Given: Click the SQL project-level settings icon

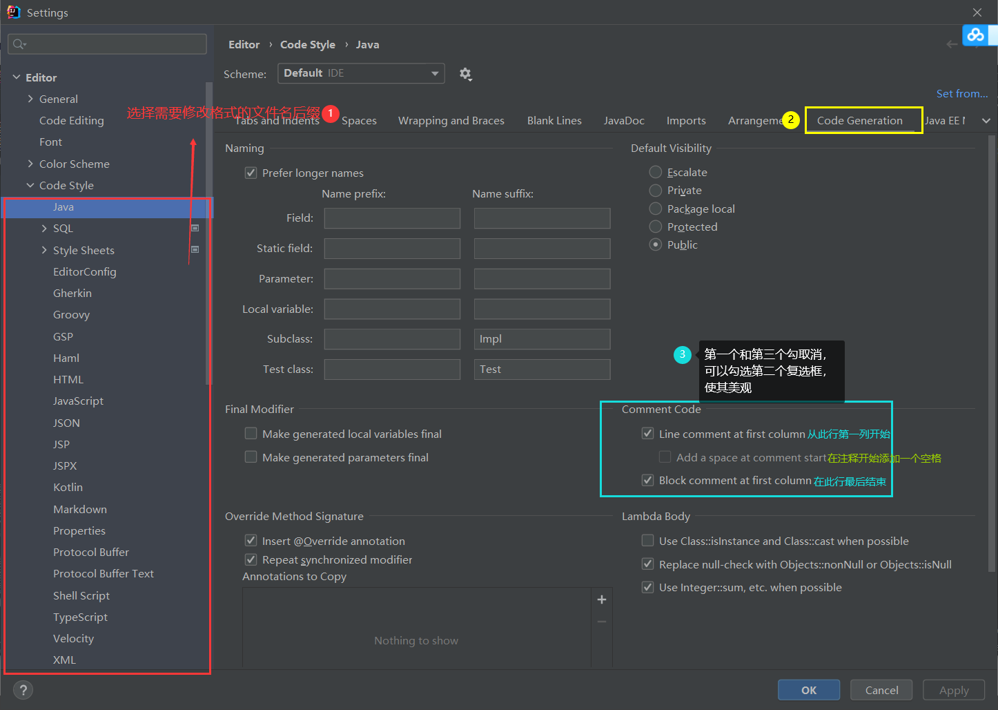Looking at the screenshot, I should tap(195, 228).
